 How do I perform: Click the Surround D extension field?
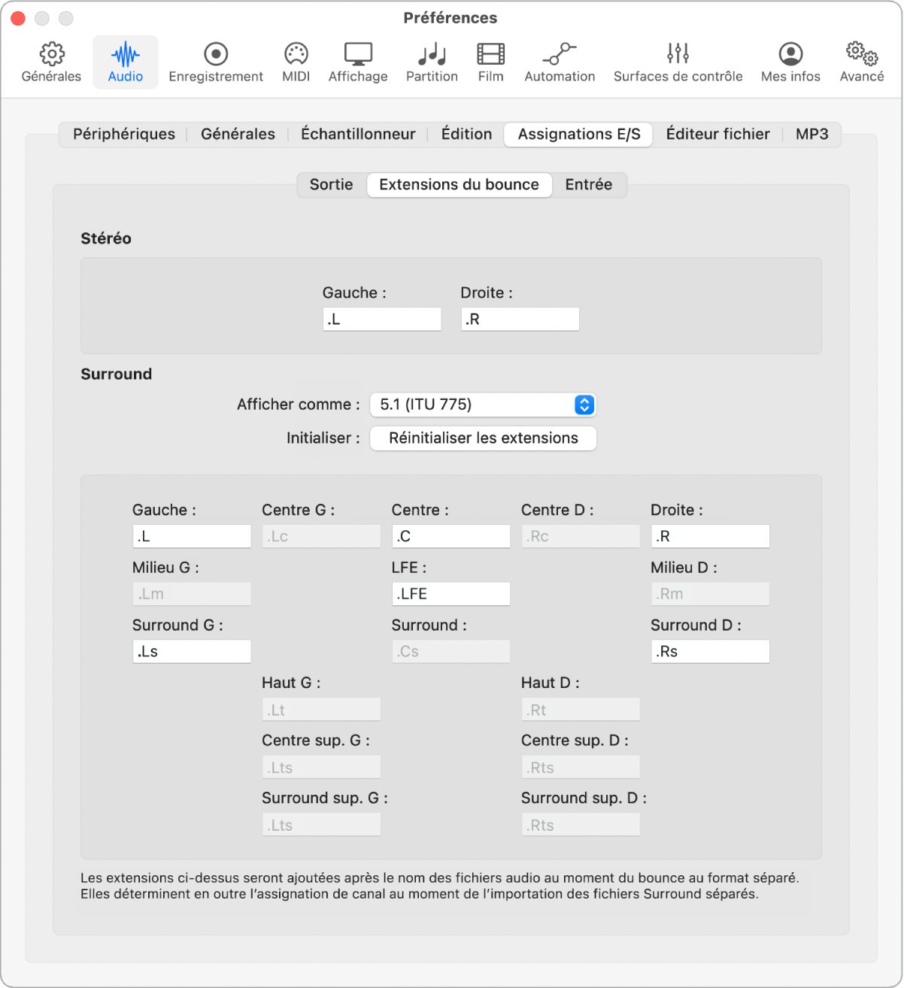709,651
